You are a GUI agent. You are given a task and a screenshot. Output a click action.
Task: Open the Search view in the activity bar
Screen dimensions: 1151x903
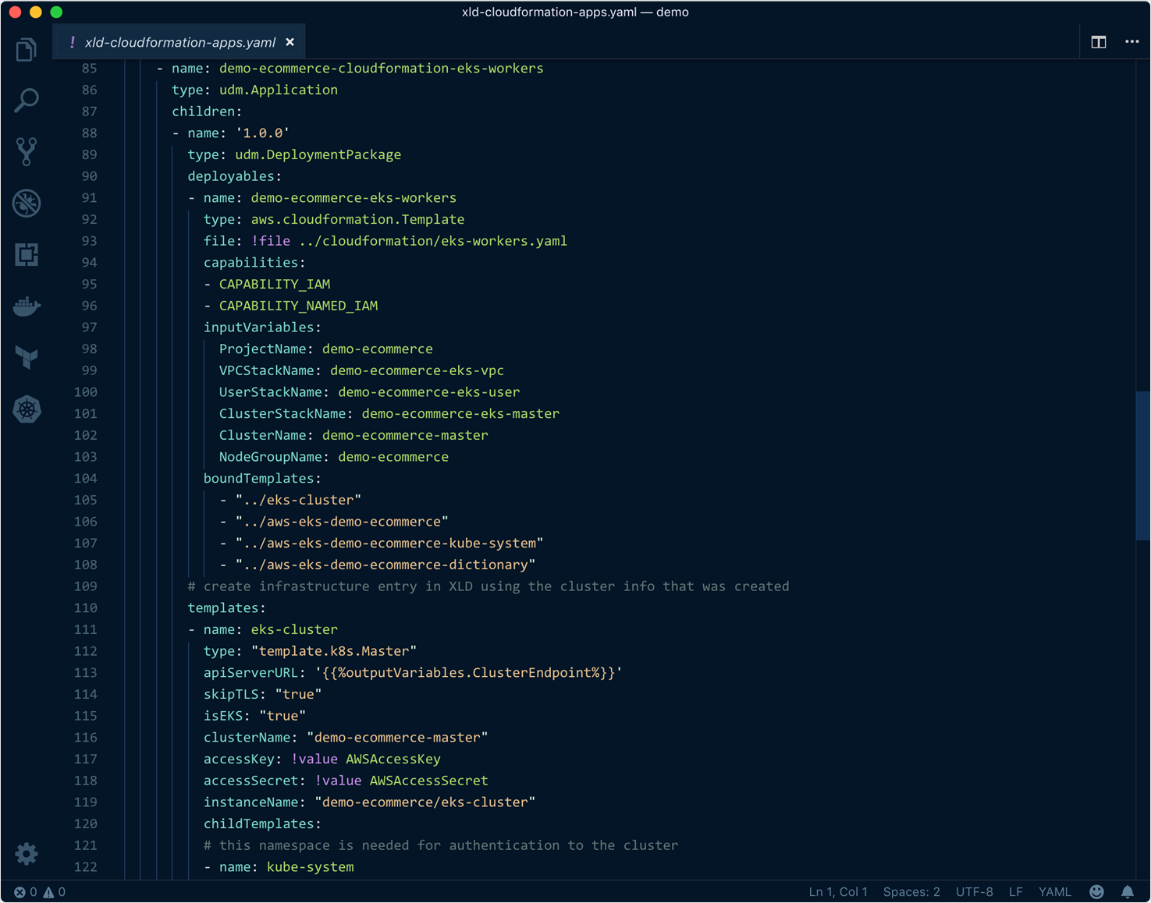27,101
